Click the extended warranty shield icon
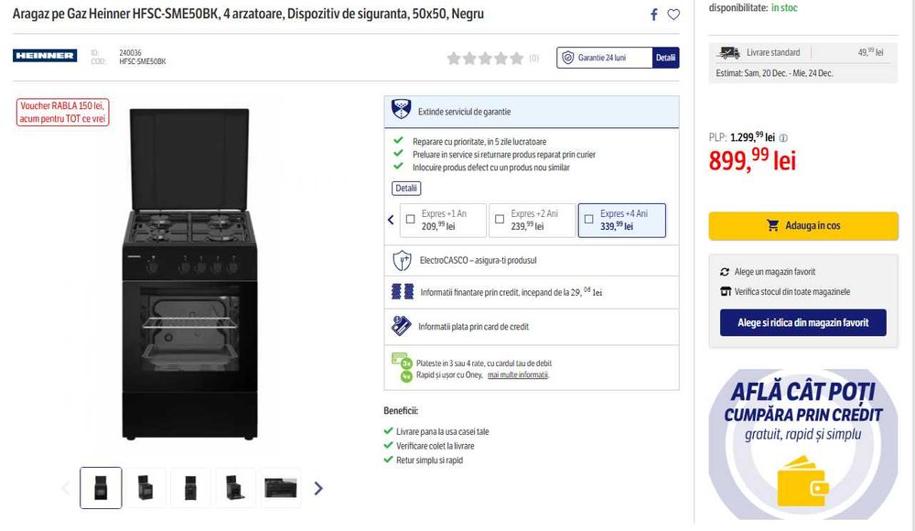 tap(401, 109)
